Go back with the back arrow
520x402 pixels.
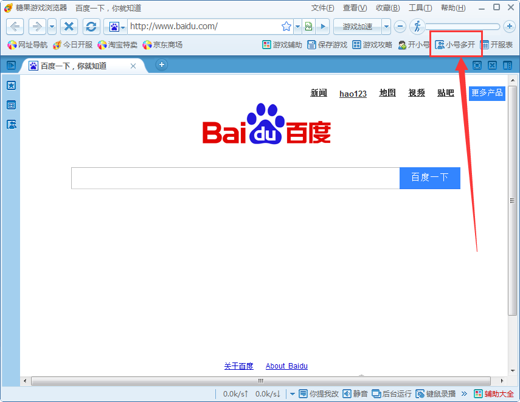15,27
